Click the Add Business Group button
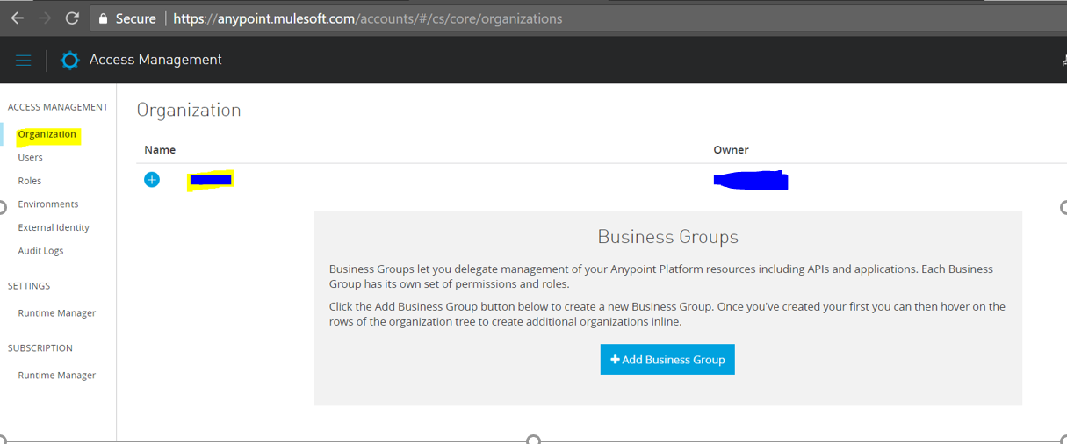Image resolution: width=1067 pixels, height=444 pixels. [x=667, y=360]
